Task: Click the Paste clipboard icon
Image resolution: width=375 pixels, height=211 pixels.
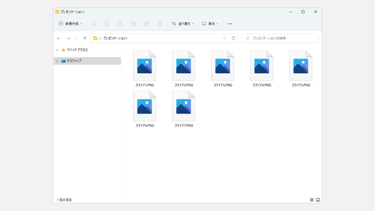Action: [120, 23]
